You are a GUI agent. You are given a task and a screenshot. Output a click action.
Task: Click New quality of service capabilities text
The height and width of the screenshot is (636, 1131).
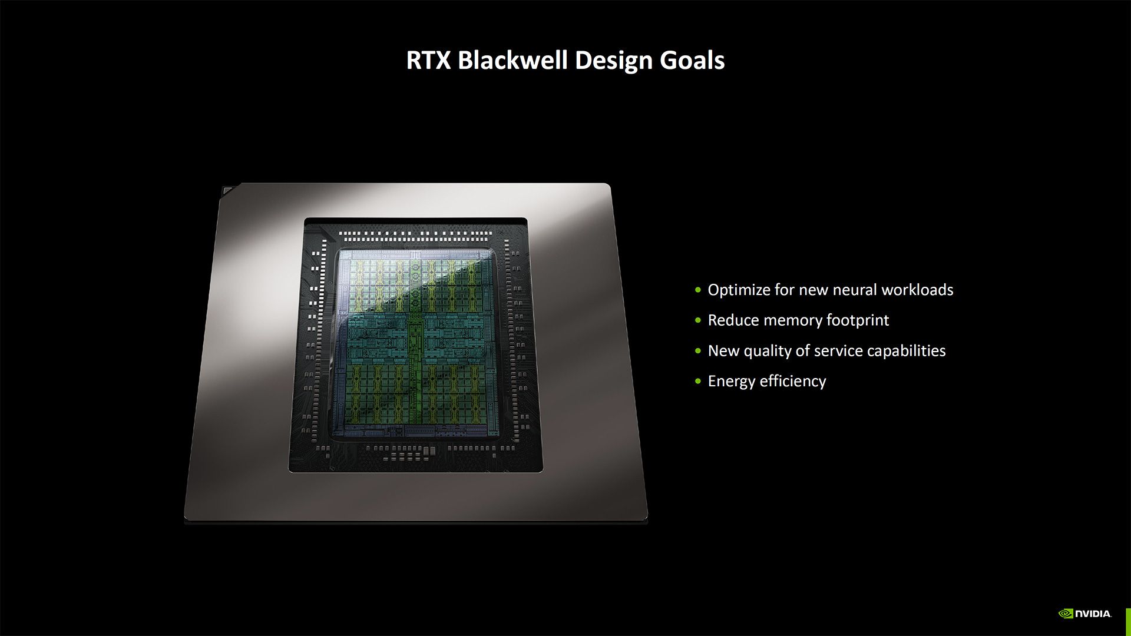(x=826, y=351)
